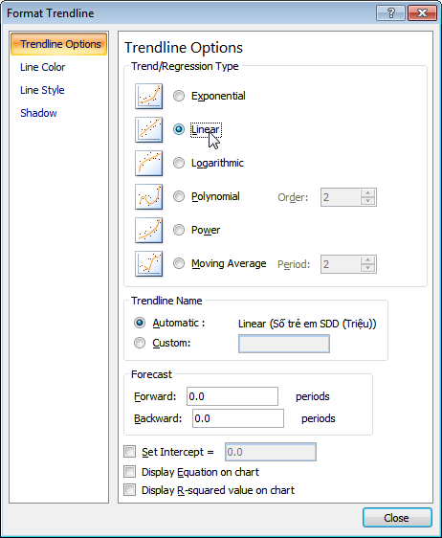This screenshot has height=538, width=442.
Task: Switch to the Line Style section
Action: coord(42,90)
